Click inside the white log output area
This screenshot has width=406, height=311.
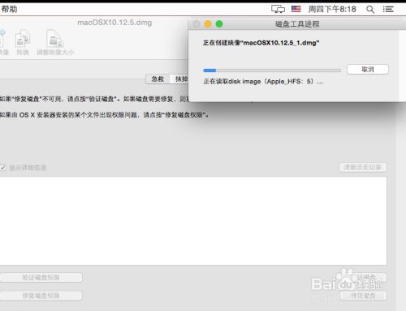(x=193, y=221)
